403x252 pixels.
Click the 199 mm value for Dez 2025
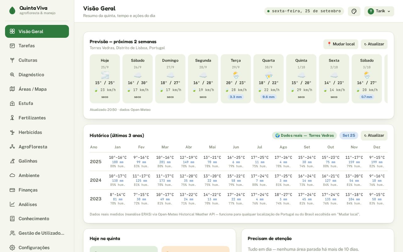(377, 162)
